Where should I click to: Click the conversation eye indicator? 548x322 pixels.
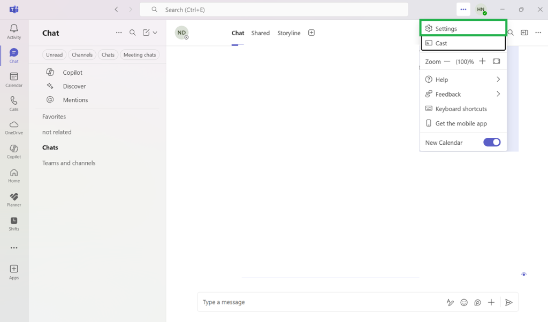[523, 274]
